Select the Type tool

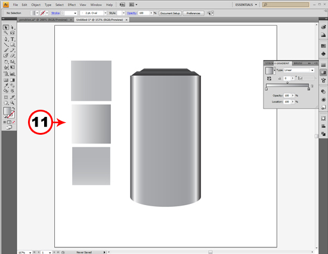point(13,39)
